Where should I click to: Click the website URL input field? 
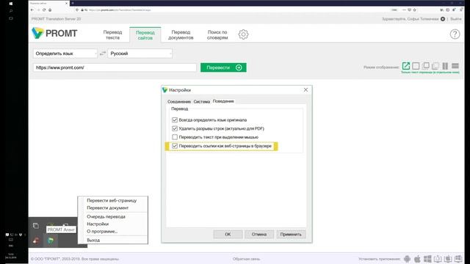pos(115,67)
